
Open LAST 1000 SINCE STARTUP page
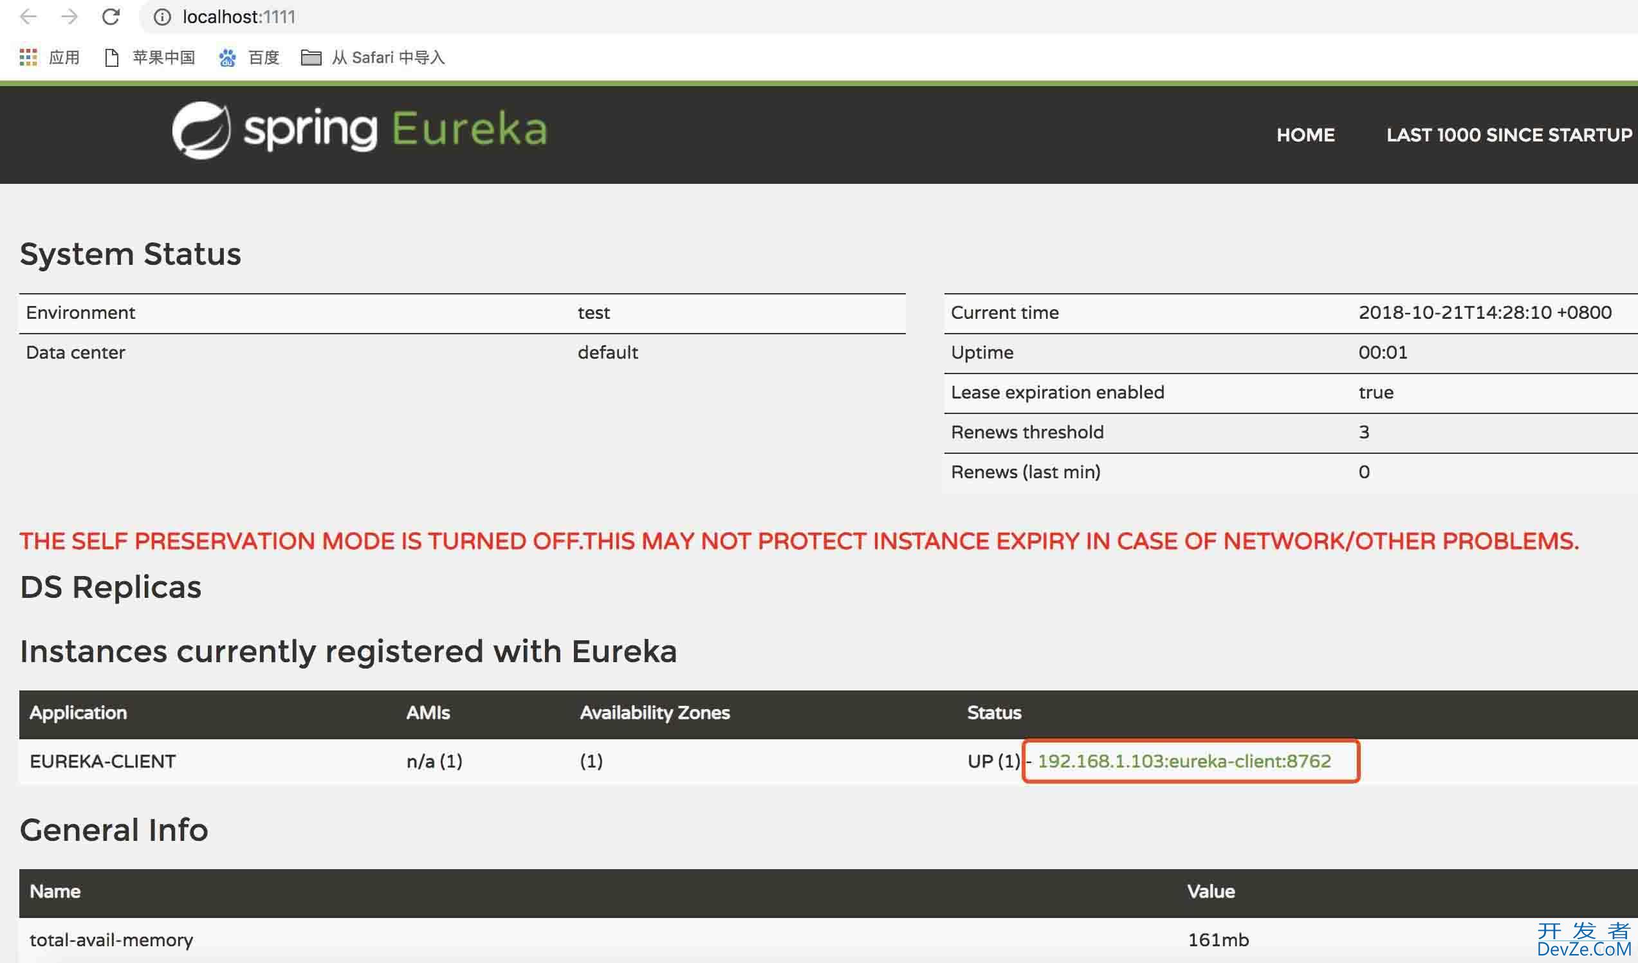coord(1509,135)
